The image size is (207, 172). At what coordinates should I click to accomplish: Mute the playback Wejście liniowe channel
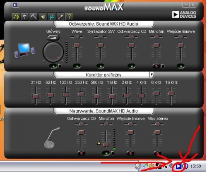pos(181,67)
